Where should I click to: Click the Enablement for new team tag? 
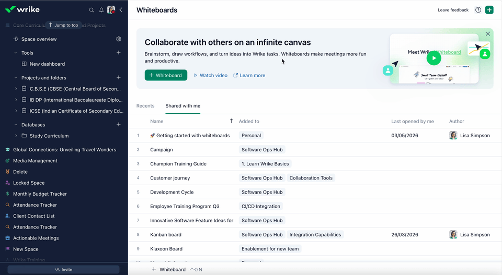tap(270, 249)
